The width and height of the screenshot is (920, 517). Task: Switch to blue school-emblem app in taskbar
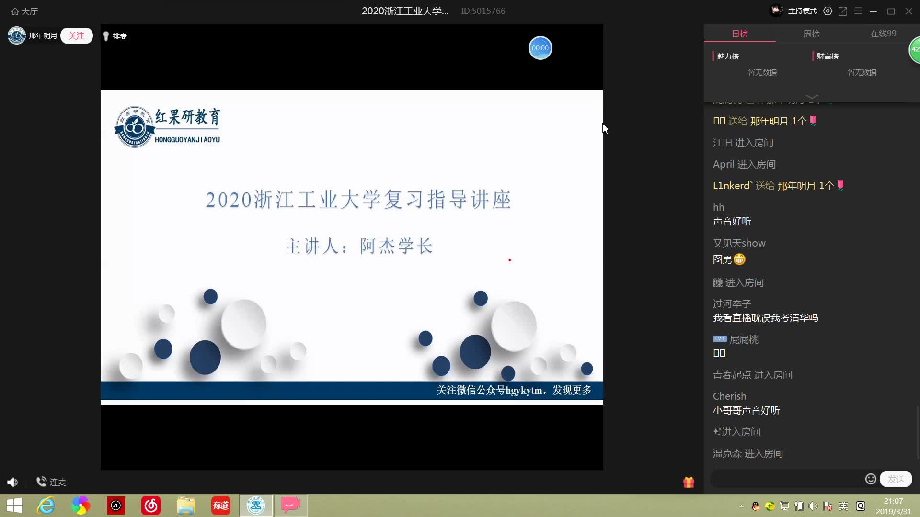(256, 506)
